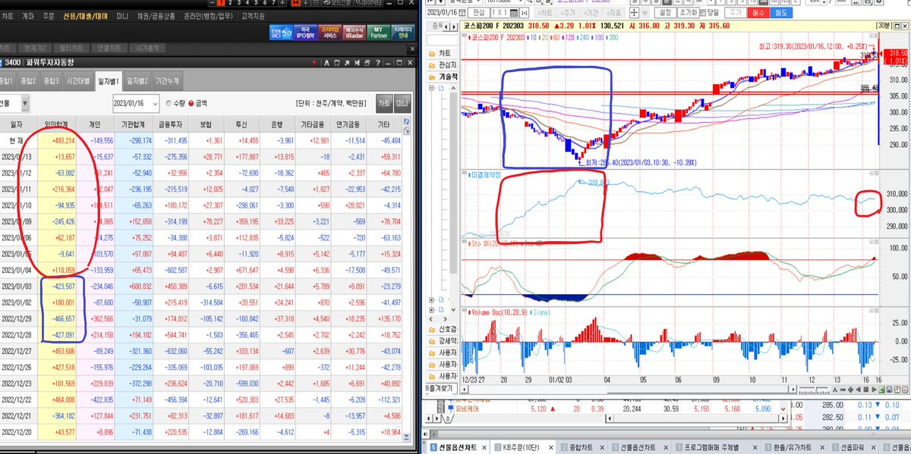
Task: Open the 신호검 folder in chart sidebar
Action: tap(441, 330)
